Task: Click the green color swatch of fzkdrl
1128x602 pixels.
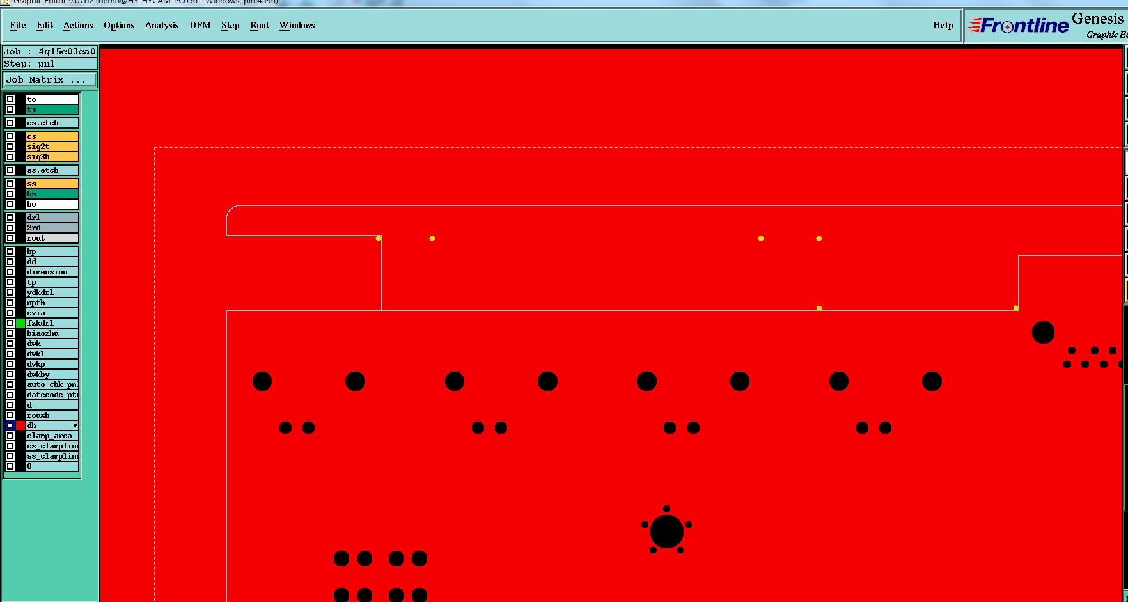Action: pos(20,323)
